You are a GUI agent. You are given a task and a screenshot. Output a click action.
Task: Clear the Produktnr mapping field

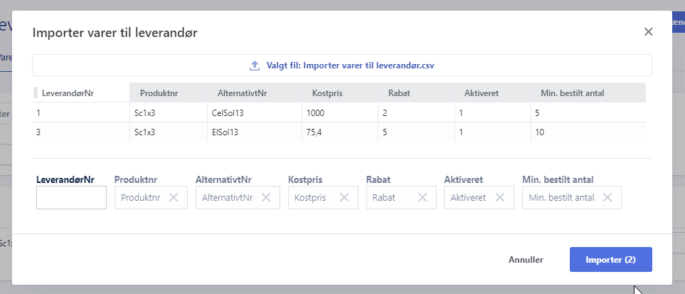[174, 198]
